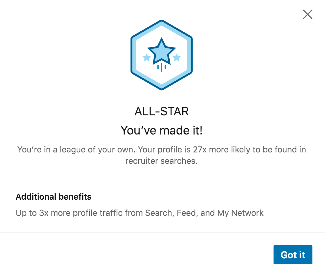Click the three vertical lines beneath star
Image resolution: width=325 pixels, height=272 pixels.
click(162, 68)
